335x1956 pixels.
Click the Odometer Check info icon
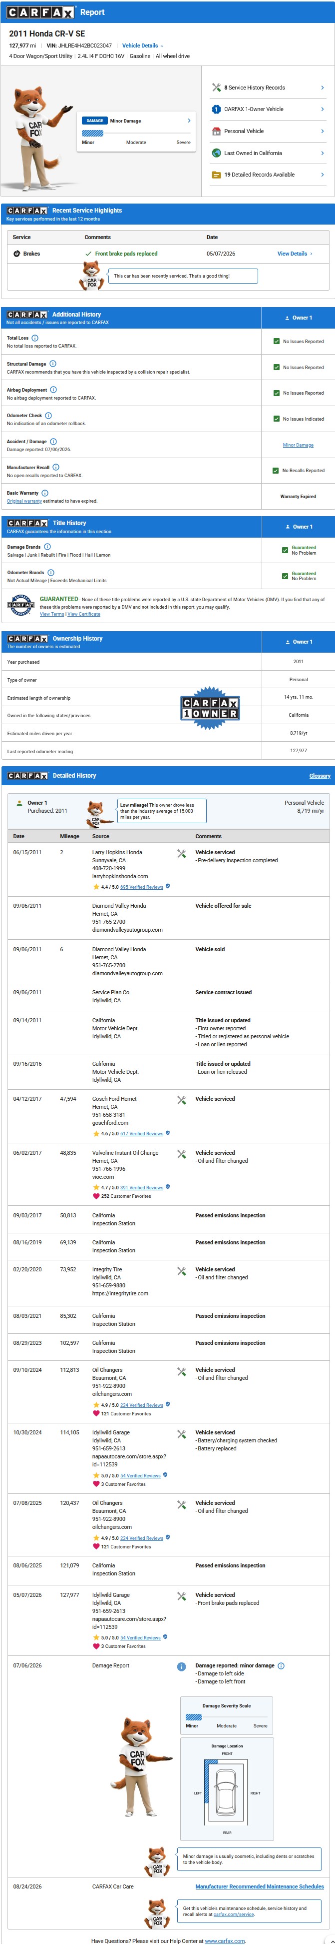48,415
